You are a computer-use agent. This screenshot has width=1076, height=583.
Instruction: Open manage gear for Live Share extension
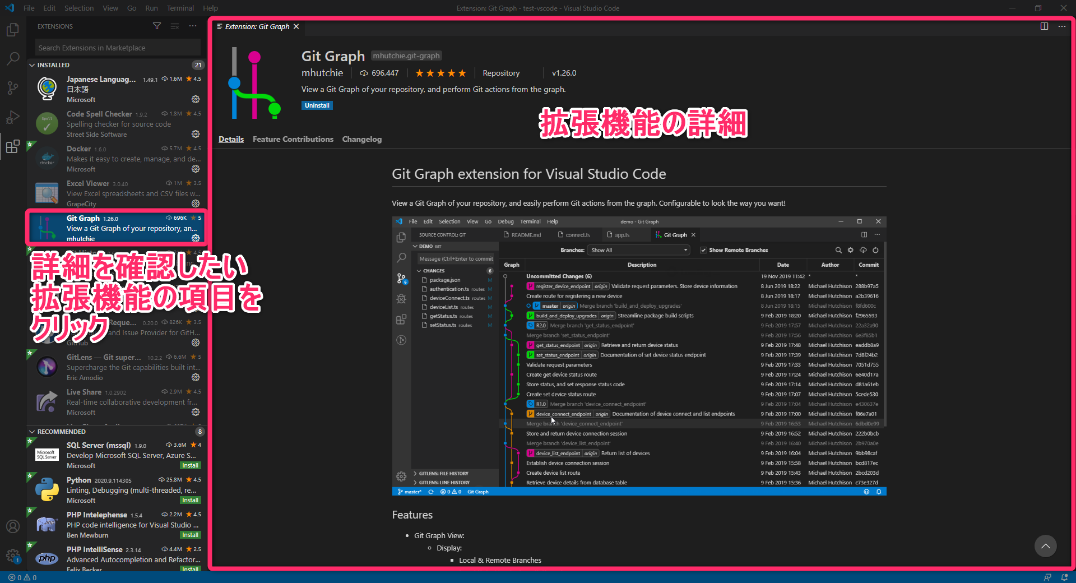(x=196, y=412)
